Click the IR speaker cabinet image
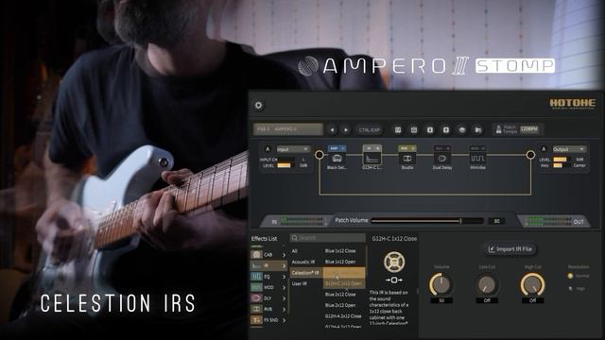This screenshot has width=605, height=340. point(394,263)
